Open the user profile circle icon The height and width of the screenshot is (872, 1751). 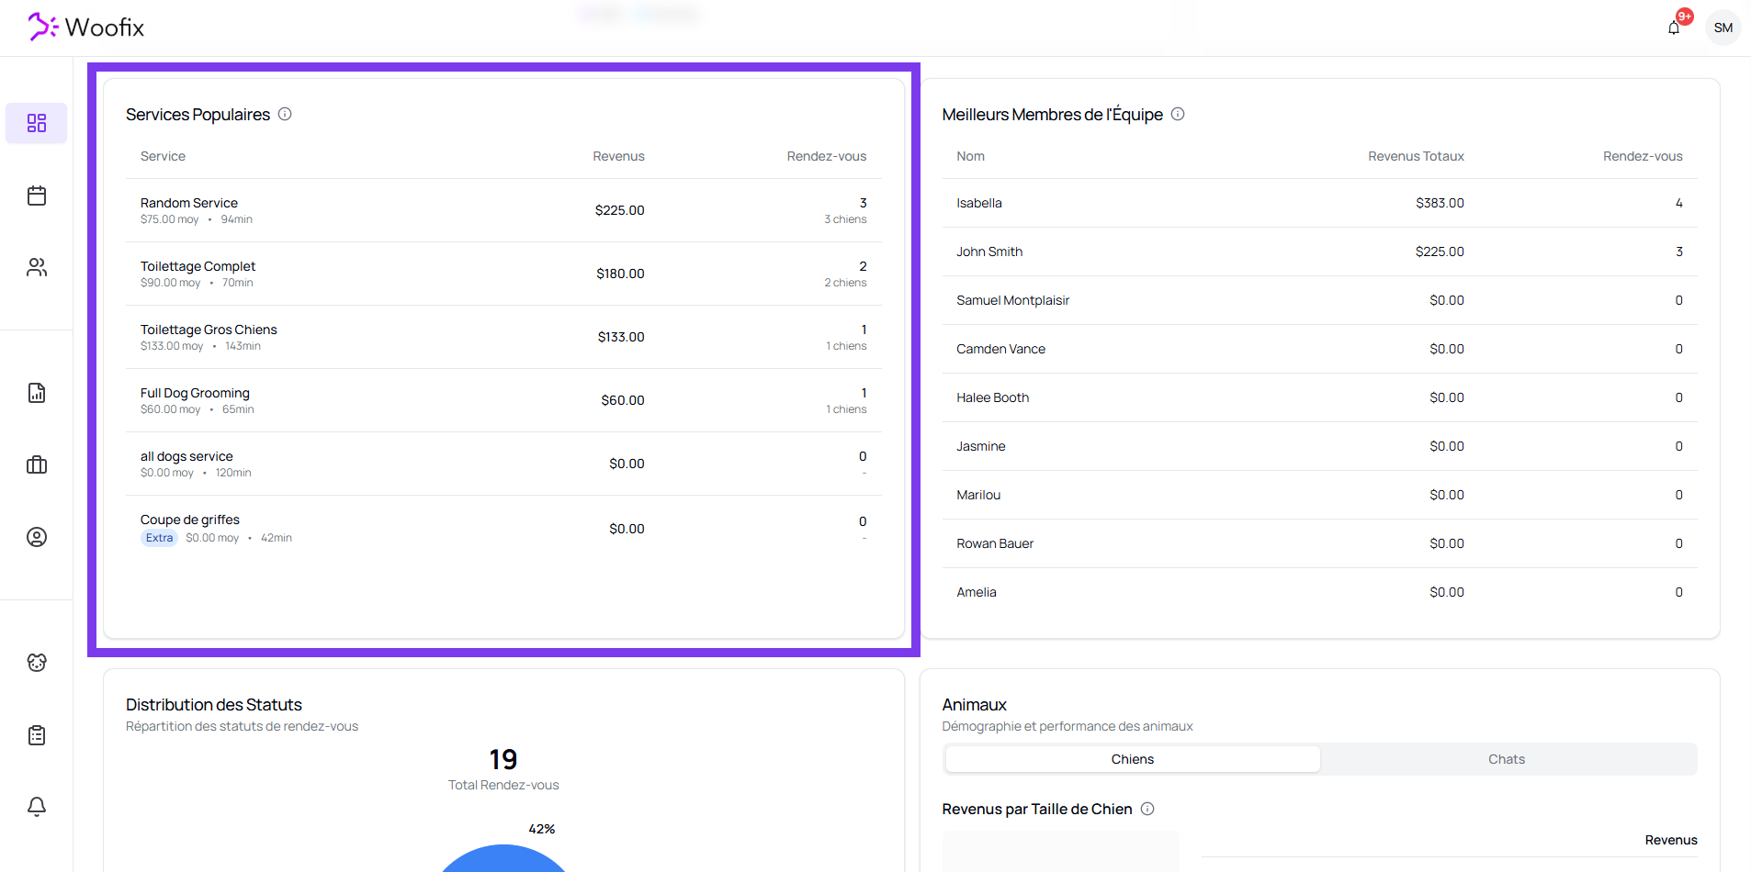[37, 537]
